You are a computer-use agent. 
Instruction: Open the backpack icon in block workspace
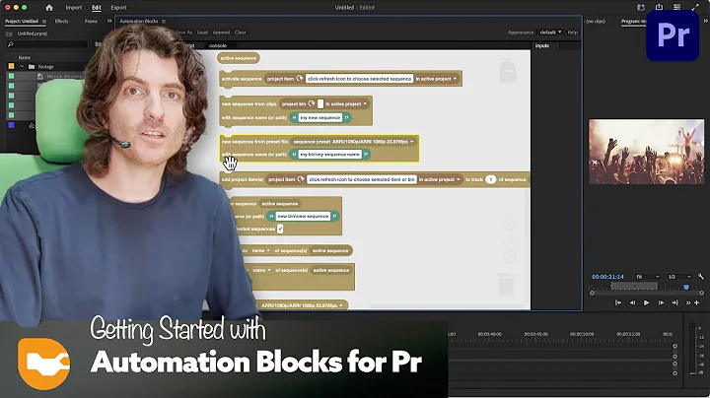(x=508, y=71)
